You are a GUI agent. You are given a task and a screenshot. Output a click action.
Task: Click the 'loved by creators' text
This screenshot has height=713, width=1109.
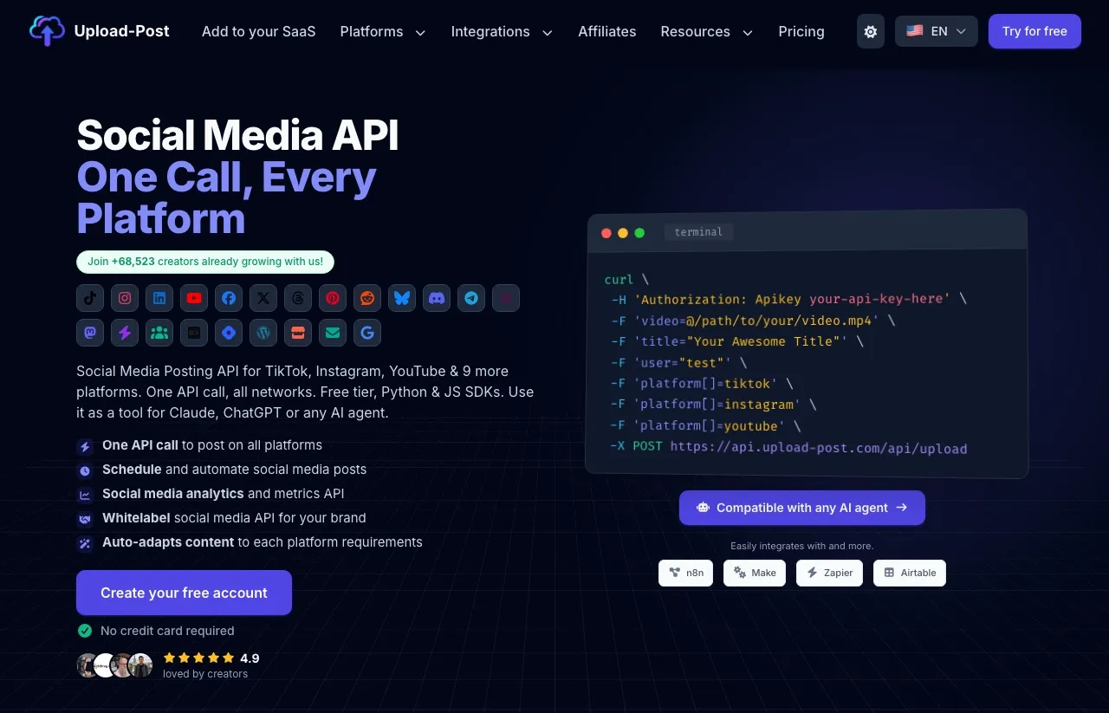205,674
